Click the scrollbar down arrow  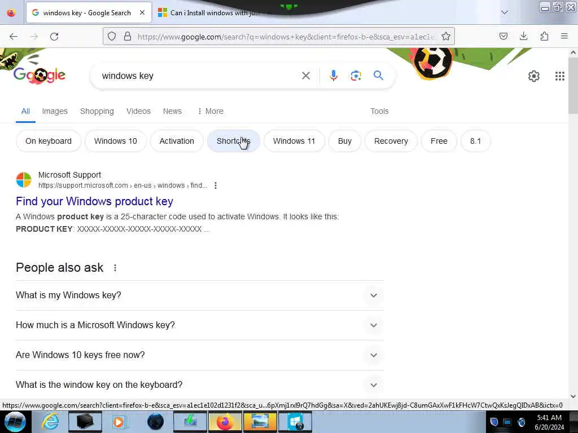(x=573, y=396)
